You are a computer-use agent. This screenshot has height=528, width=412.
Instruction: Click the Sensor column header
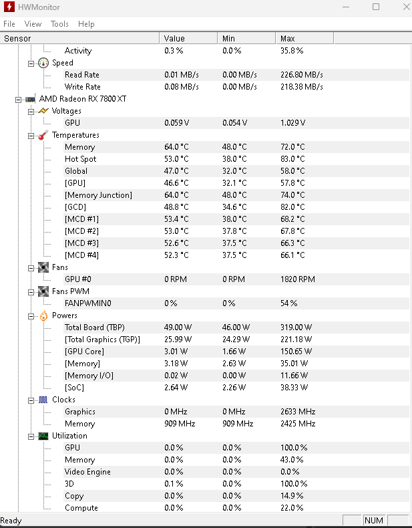79,38
